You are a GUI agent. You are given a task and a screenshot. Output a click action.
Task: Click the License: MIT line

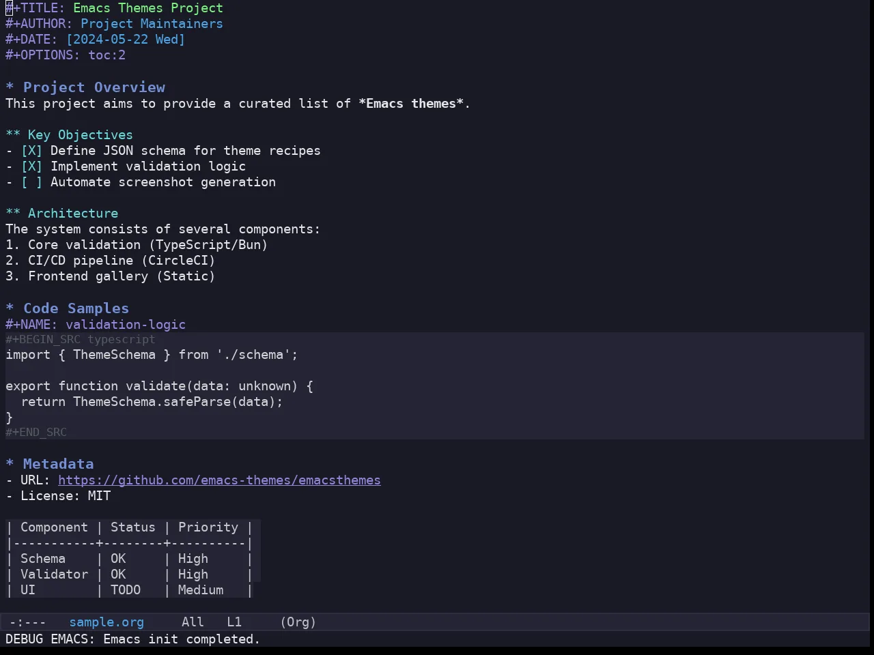(58, 496)
